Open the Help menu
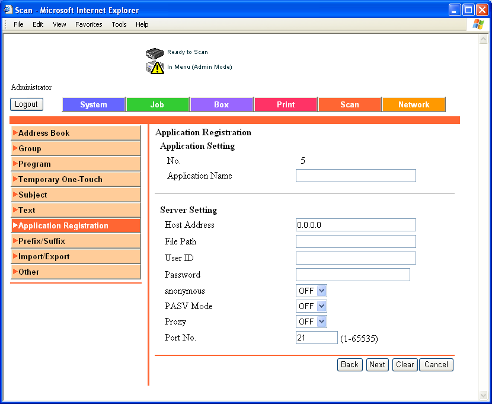This screenshot has height=404, width=492. (142, 24)
